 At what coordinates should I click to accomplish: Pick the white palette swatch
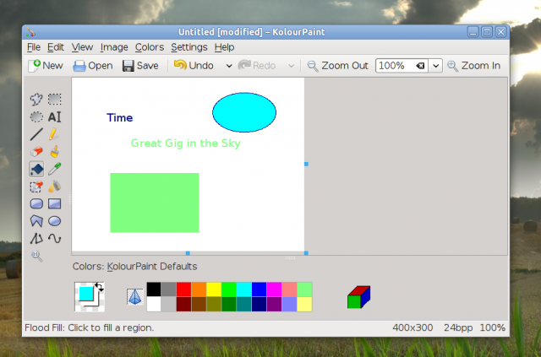coord(154,305)
